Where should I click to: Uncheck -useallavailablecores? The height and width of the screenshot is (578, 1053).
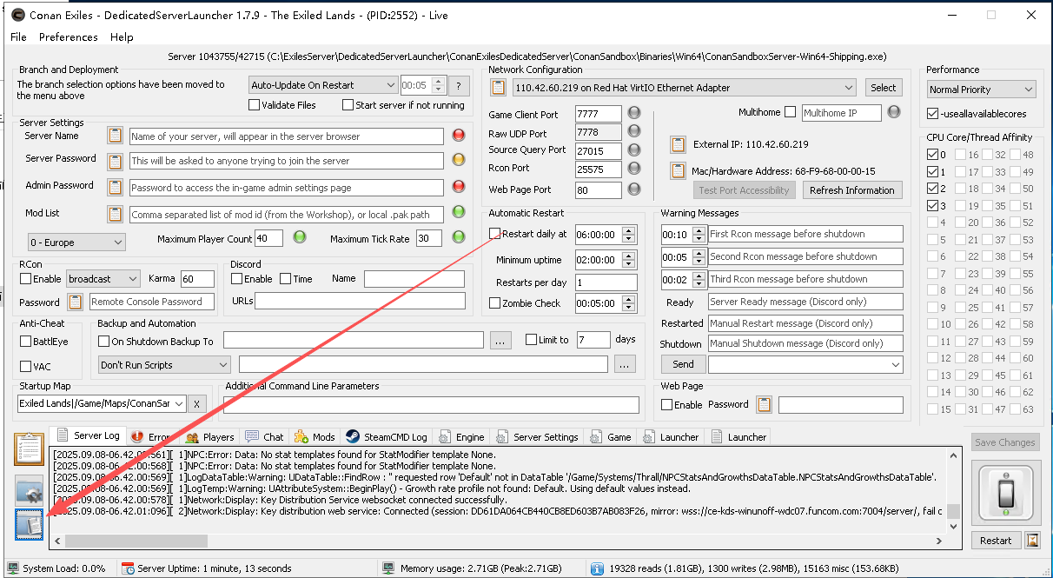tap(932, 114)
